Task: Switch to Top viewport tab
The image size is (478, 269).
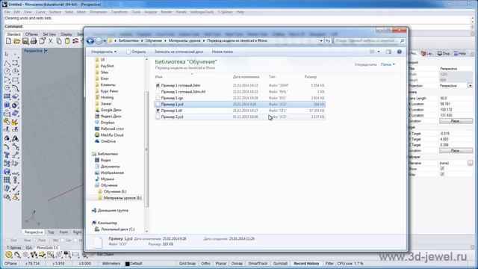Action: click(51, 232)
